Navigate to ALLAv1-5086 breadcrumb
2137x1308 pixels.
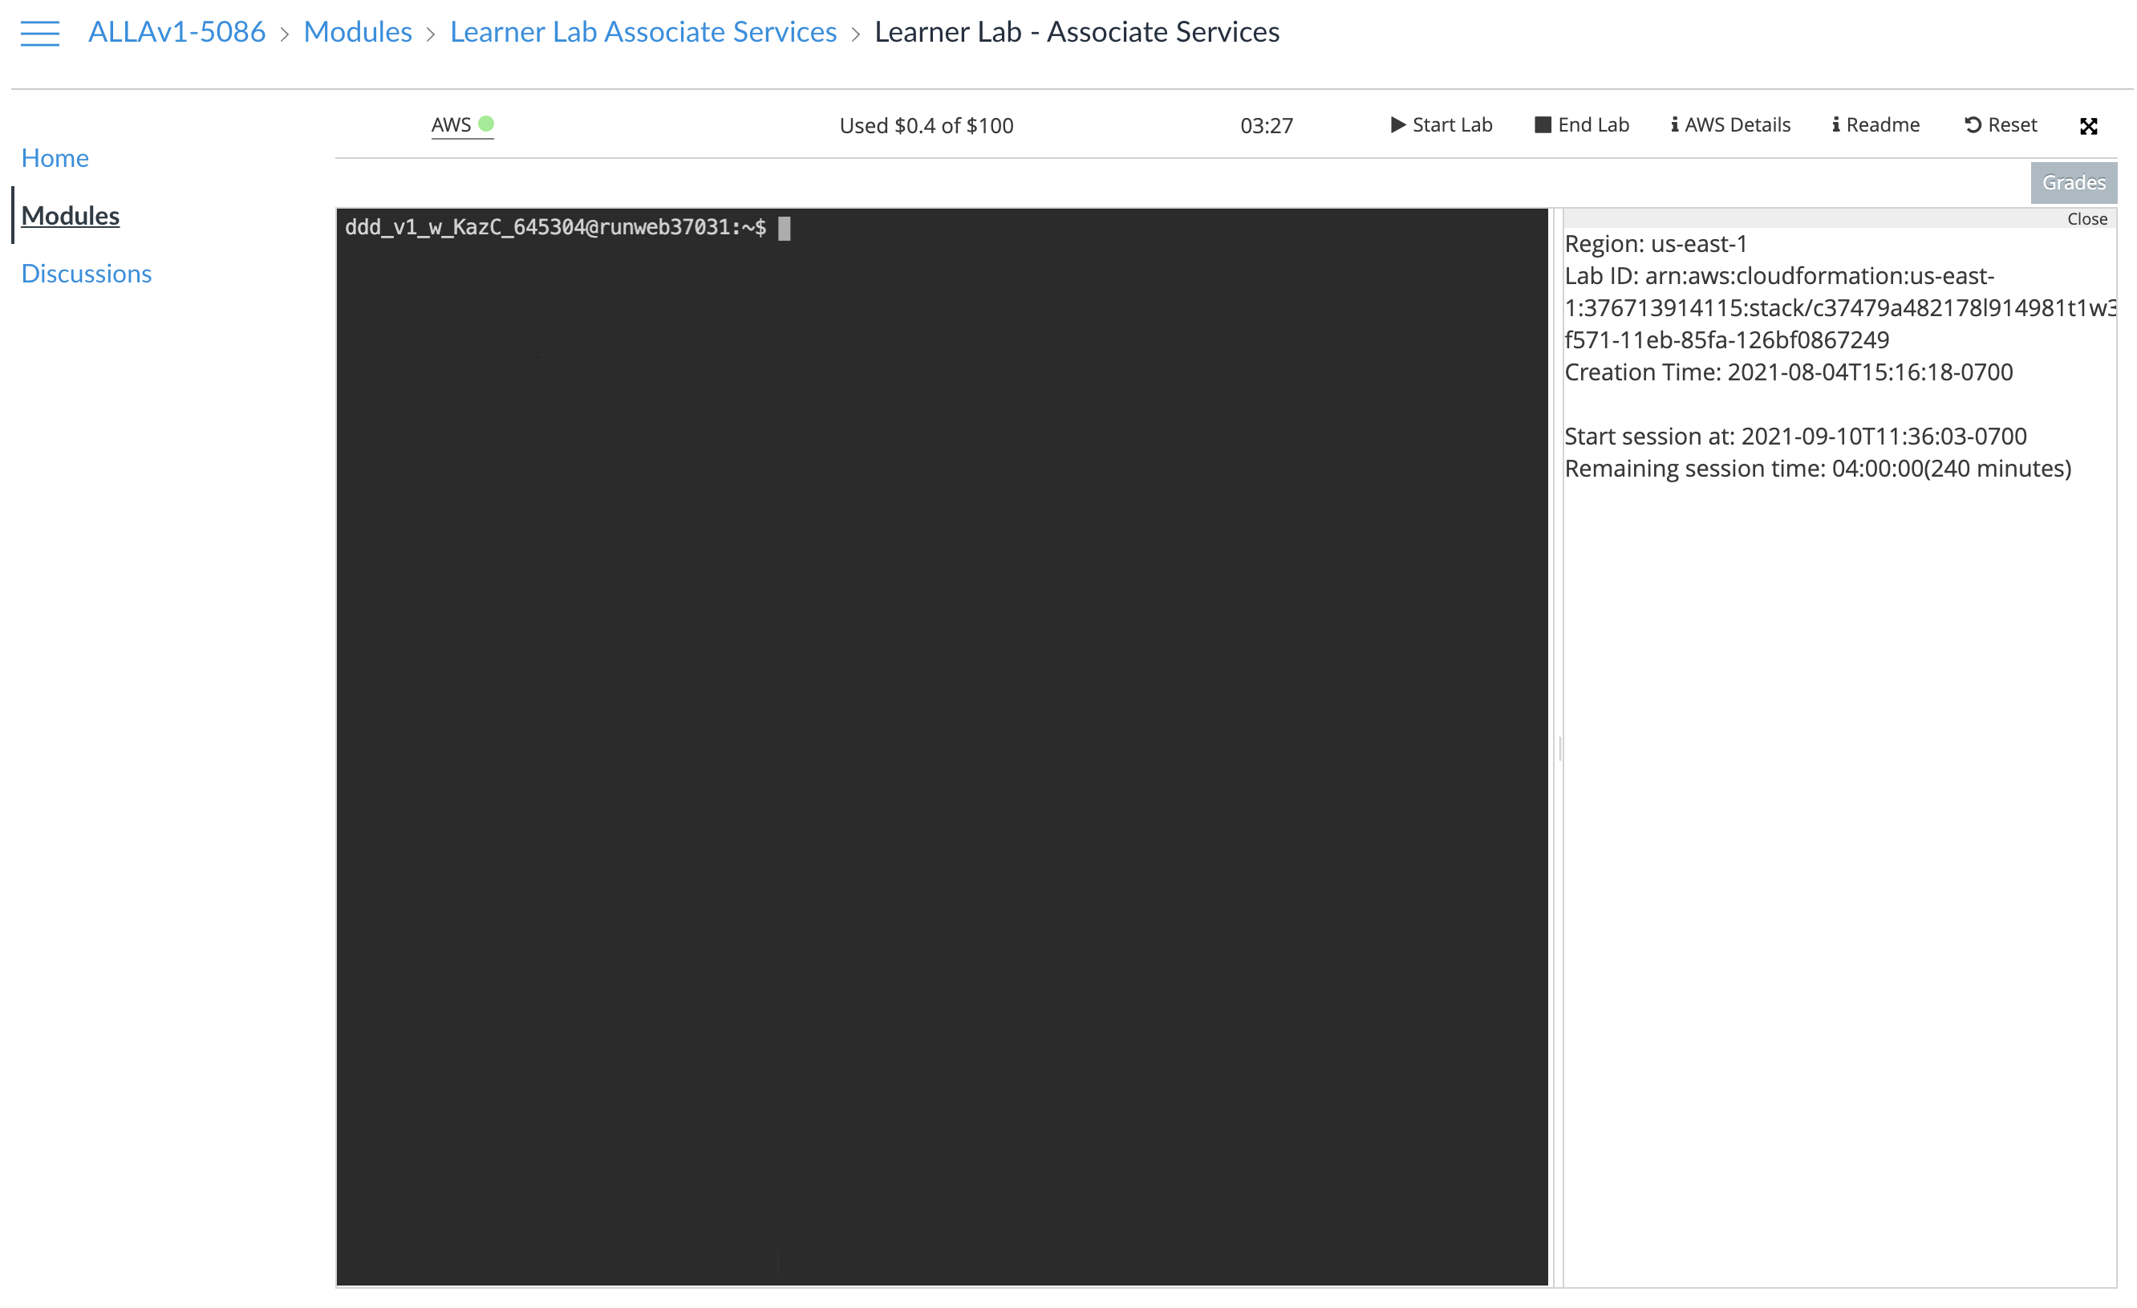click(x=177, y=32)
